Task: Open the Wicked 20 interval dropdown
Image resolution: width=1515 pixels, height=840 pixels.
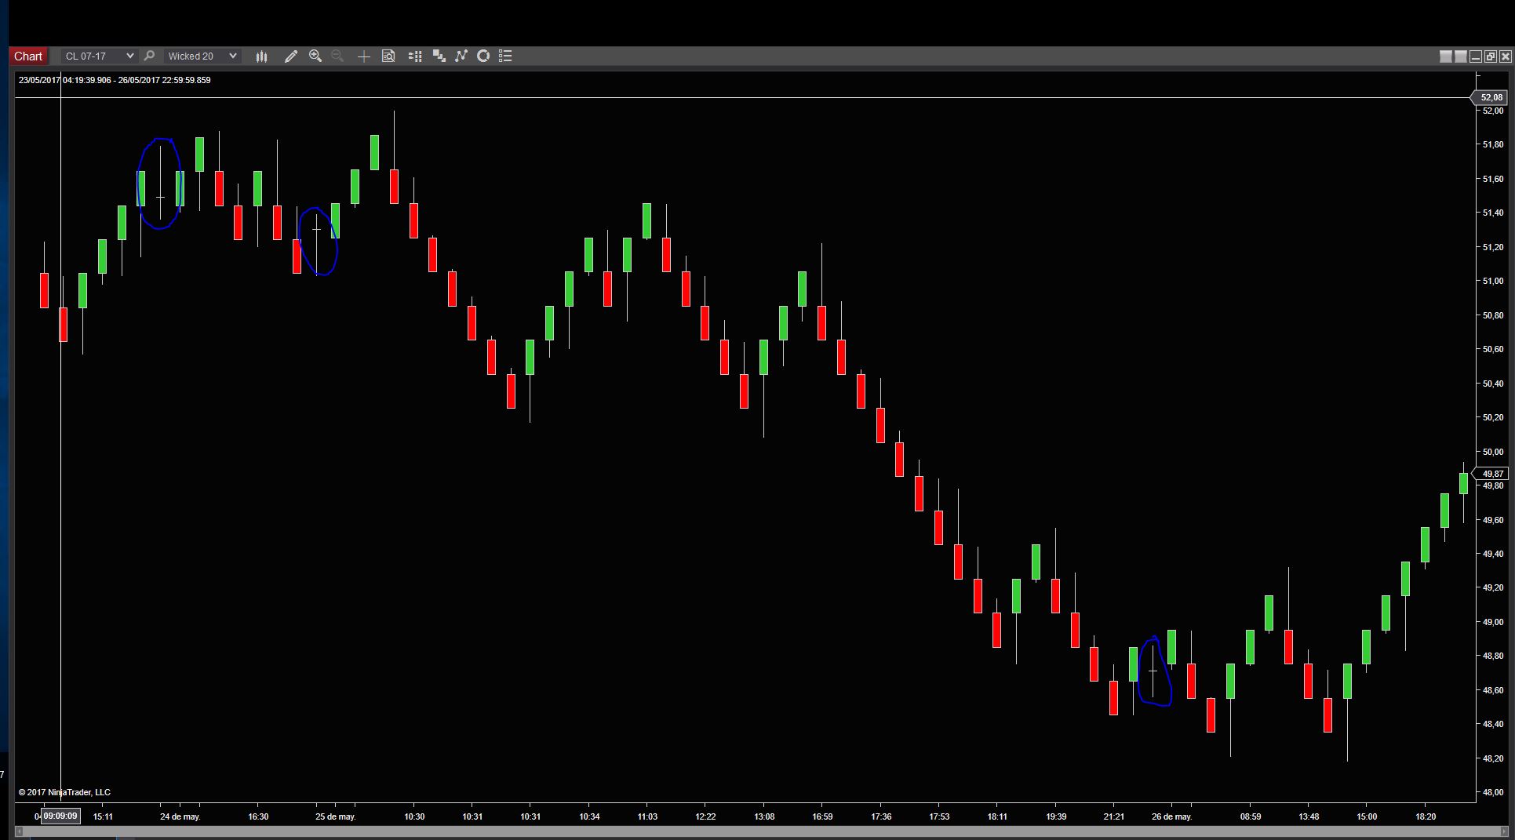Action: (202, 56)
